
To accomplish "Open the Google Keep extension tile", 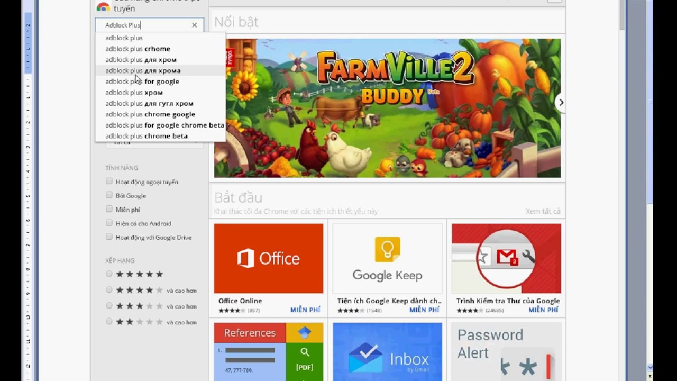I will pos(387,258).
